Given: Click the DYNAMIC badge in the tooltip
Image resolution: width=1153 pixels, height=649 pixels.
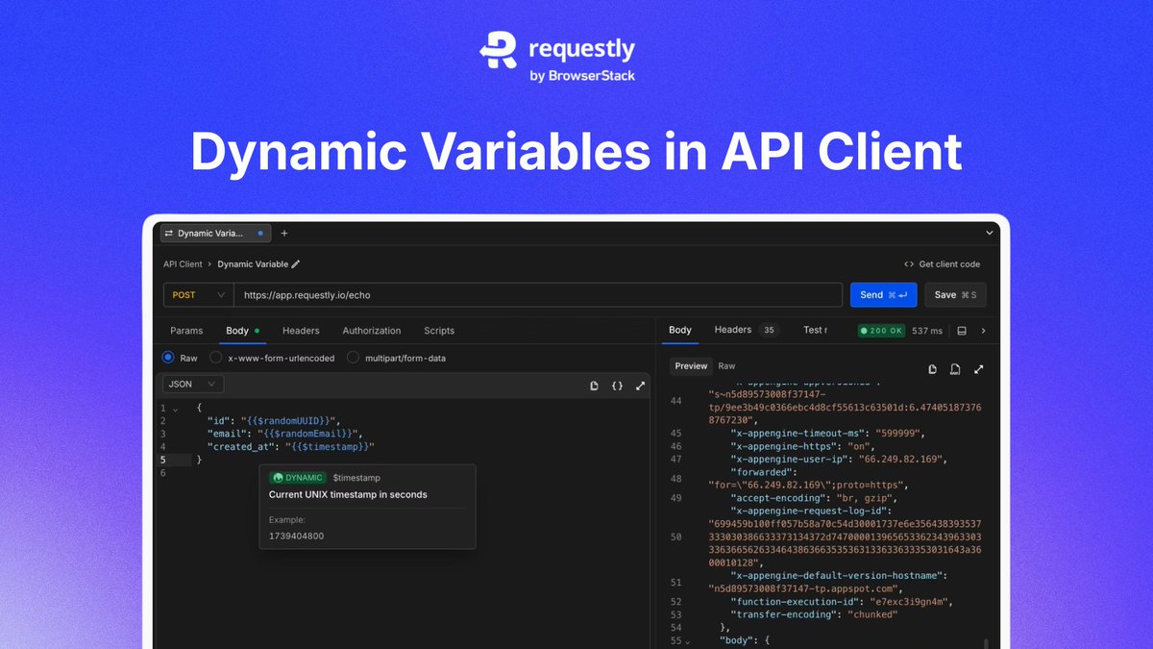Looking at the screenshot, I should 299,478.
